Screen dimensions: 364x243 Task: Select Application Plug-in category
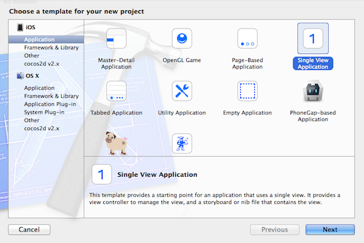click(50, 104)
